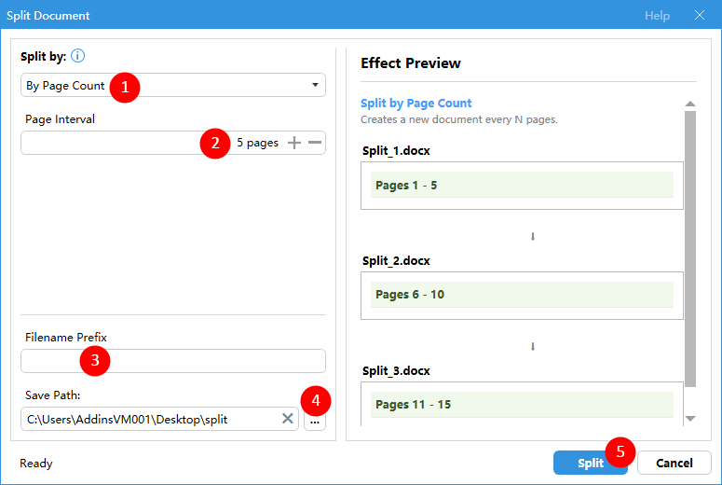The width and height of the screenshot is (722, 485).
Task: Click the Split_1.docx file name
Action: 396,151
